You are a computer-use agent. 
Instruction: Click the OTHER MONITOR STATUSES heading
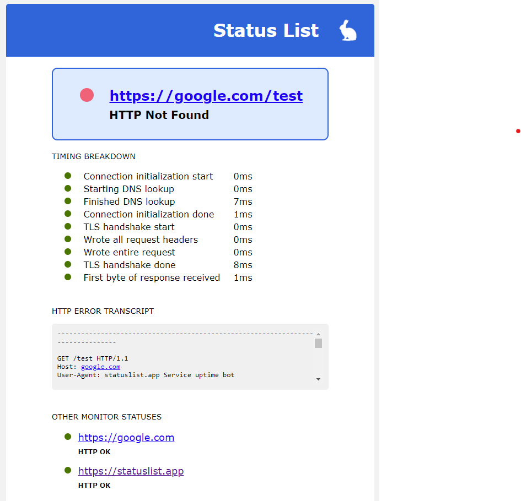pyautogui.click(x=106, y=417)
